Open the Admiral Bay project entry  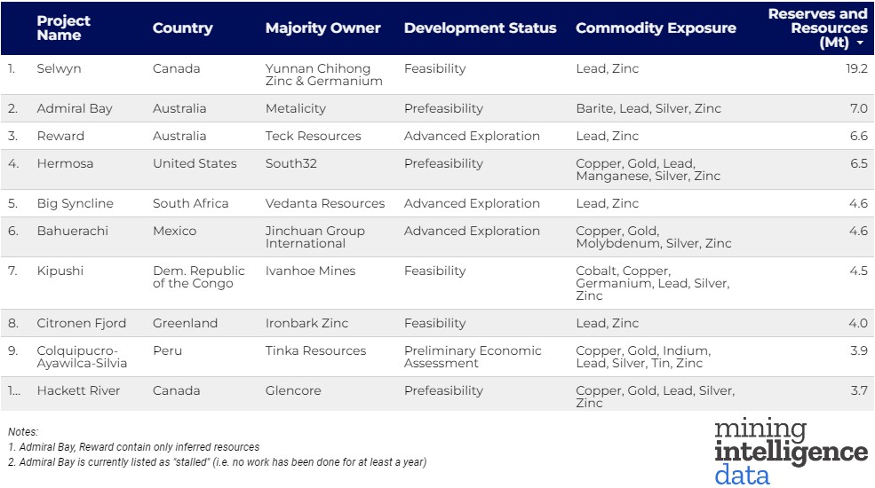pos(75,109)
